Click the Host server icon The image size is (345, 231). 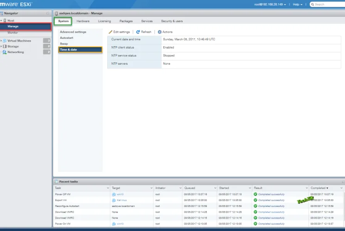coord(5,20)
